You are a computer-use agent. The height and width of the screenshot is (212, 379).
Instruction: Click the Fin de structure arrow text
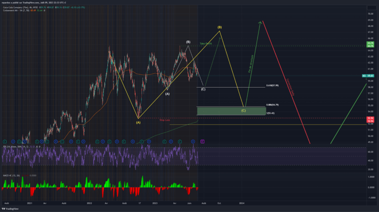pyautogui.click(x=251, y=64)
